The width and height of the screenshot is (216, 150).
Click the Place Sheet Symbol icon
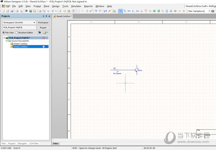point(154,11)
